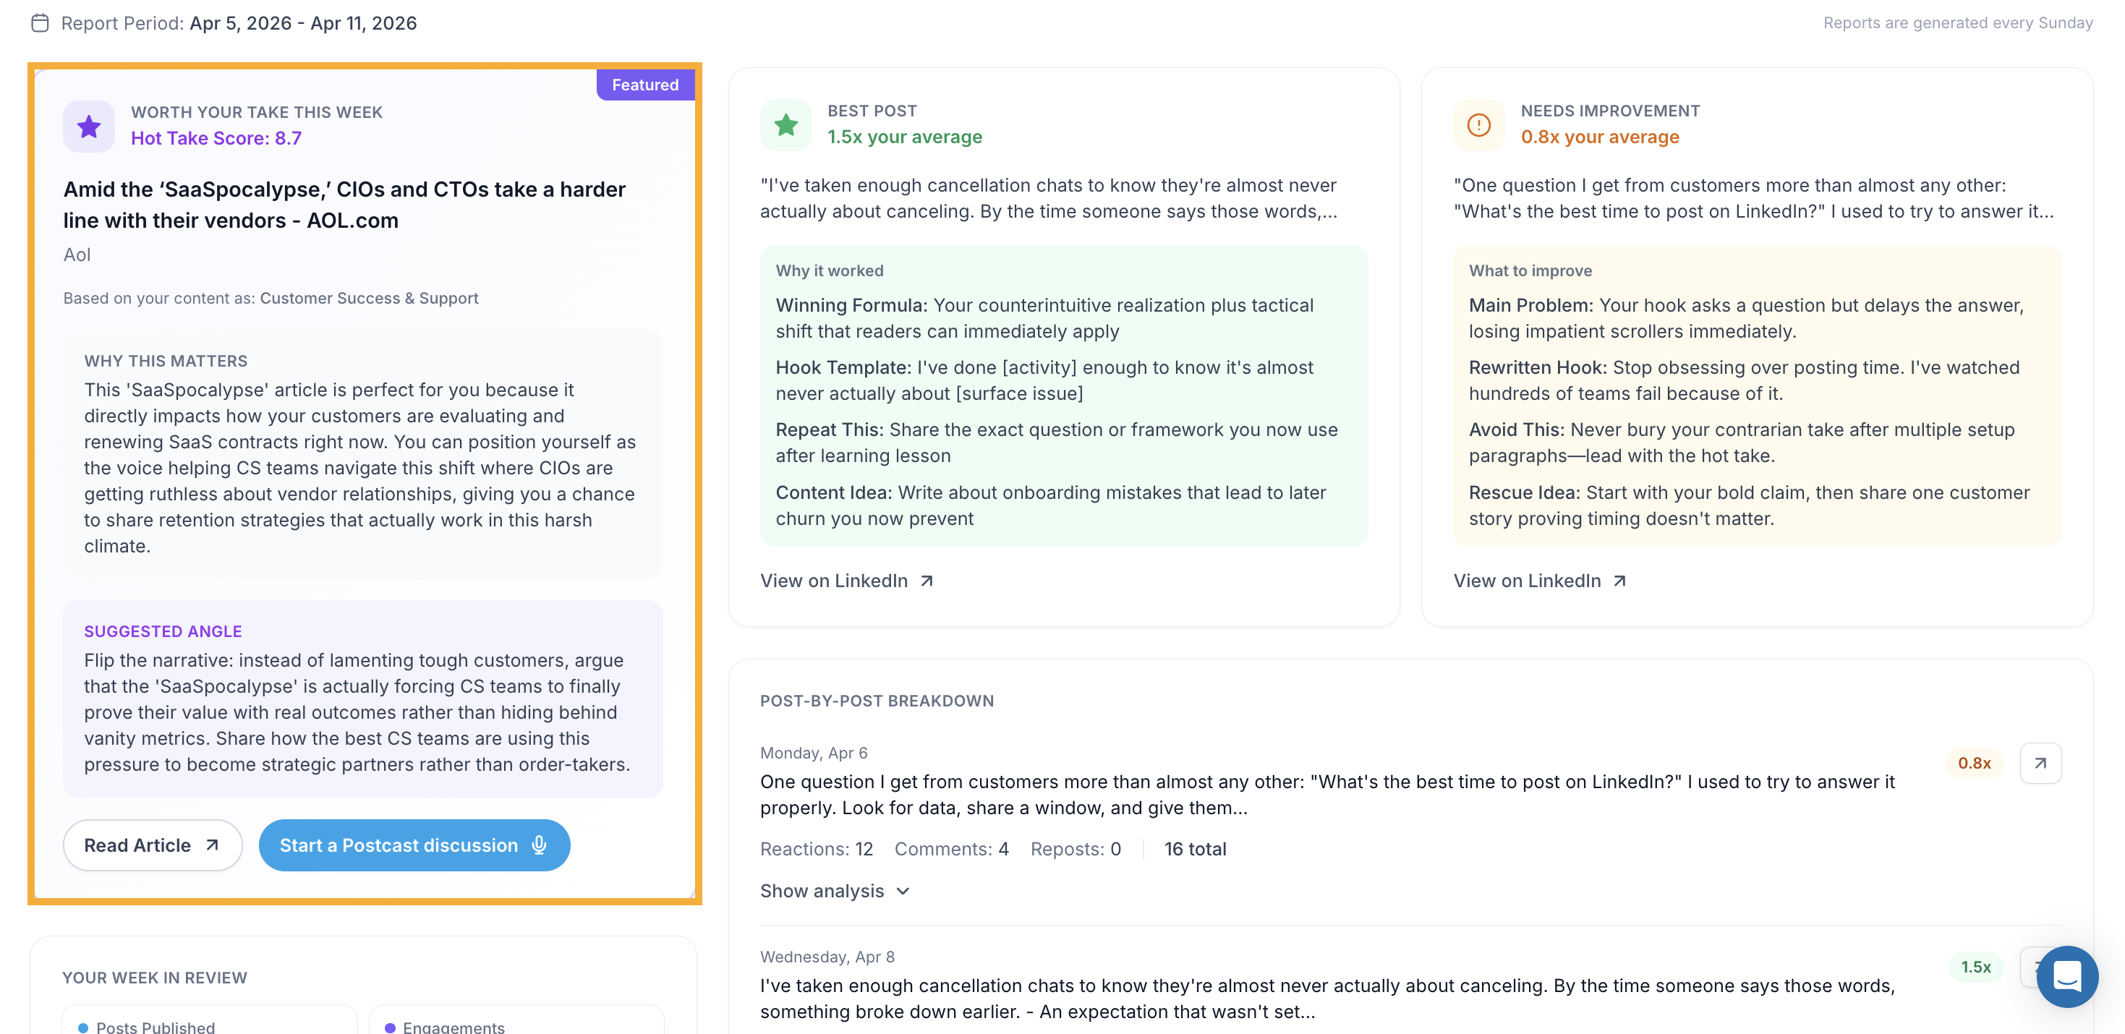Image resolution: width=2125 pixels, height=1034 pixels.
Task: Start a Postcast discussion
Action: (x=414, y=845)
